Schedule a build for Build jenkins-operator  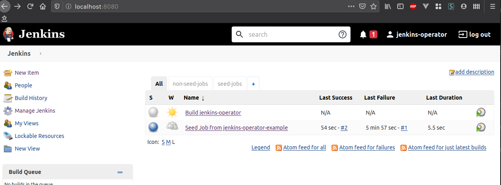pos(481,113)
